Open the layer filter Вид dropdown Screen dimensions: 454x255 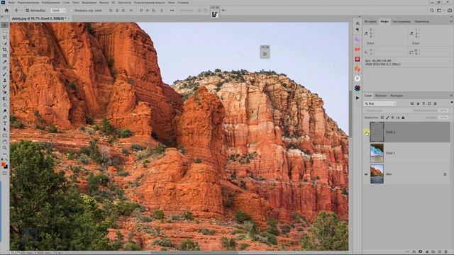pos(380,103)
